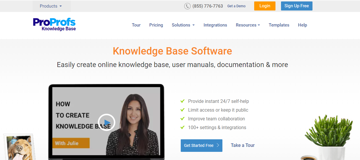Click '100+ settings & integrations' text
The height and width of the screenshot is (160, 360).
[217, 128]
